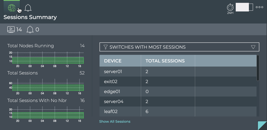Select the server01 device row
Screen dimensions: 267x130
click(178, 72)
